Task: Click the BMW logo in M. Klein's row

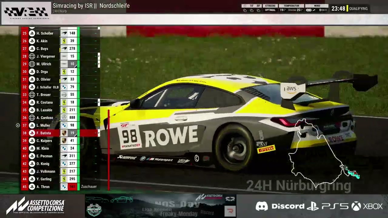Action: point(64,148)
